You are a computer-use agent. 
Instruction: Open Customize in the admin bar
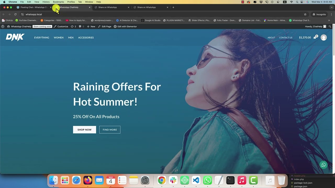[61, 26]
